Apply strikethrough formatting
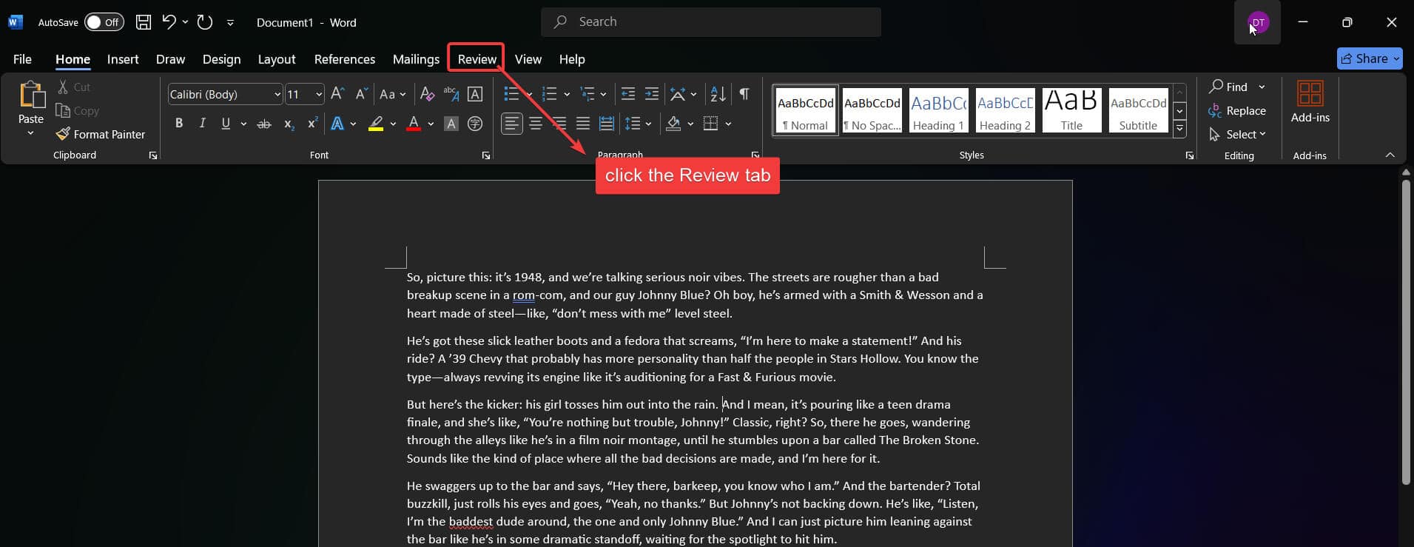 click(264, 124)
